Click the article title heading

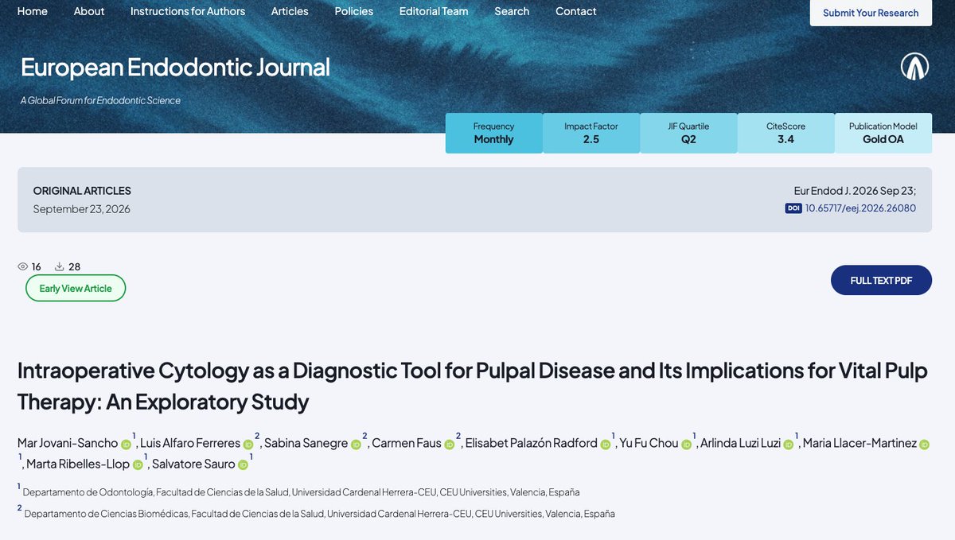point(472,386)
